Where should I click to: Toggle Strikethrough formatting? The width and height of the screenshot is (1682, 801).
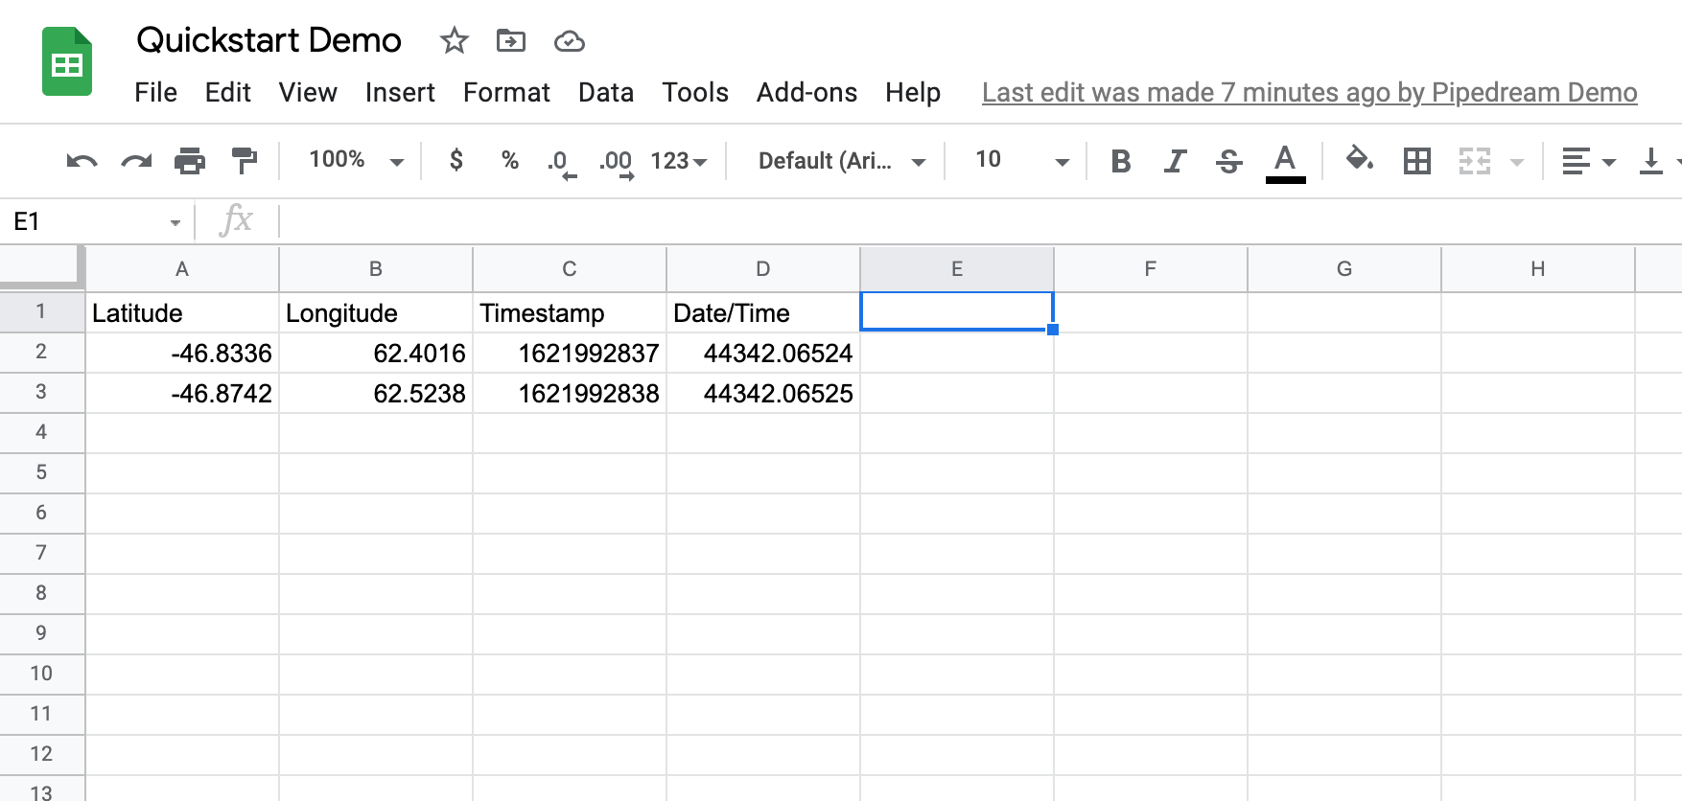pos(1228,161)
